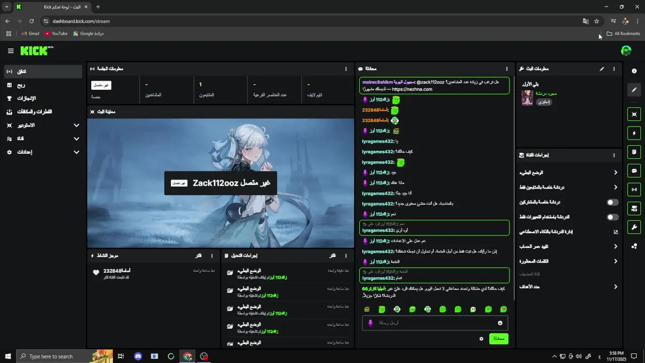Bookmark this page with the star icon
The image size is (645, 363).
597,21
